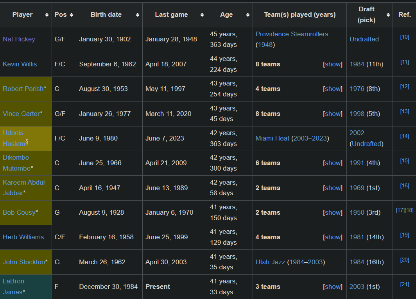This screenshot has height=299, width=416.
Task: Open 2002 draft link for Udonis Haslem
Action: tap(357, 133)
